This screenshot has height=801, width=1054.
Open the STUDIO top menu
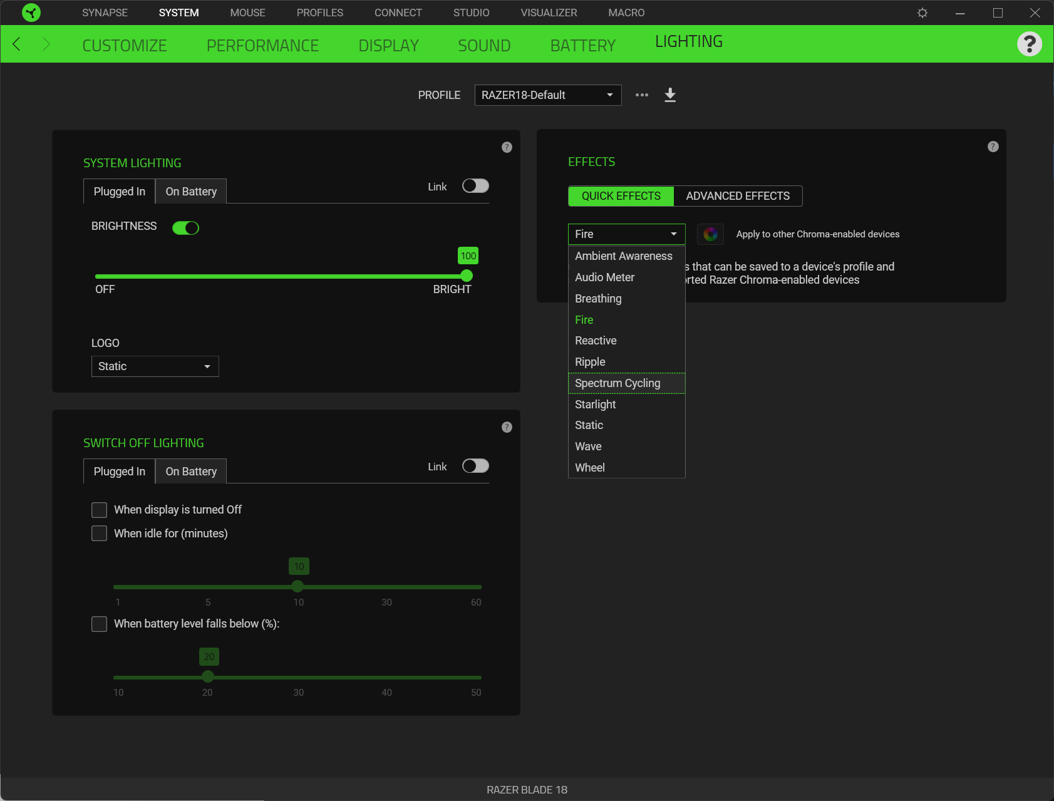(x=472, y=13)
